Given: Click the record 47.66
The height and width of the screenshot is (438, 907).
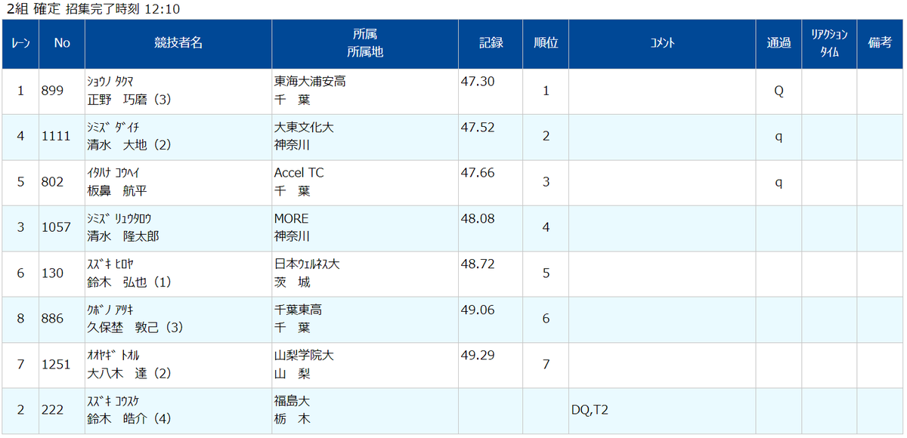Looking at the screenshot, I should [x=478, y=172].
